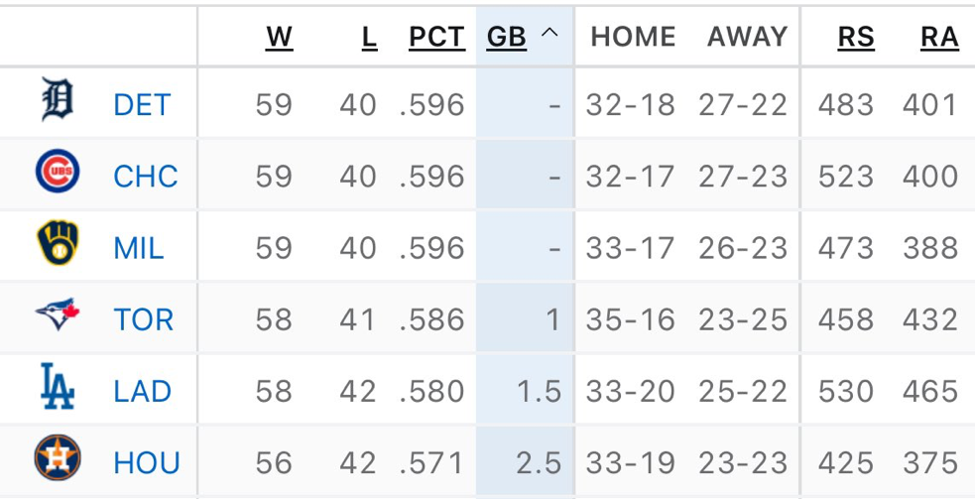Click the Chicago Cubs team logo
975x499 pixels.
(x=58, y=173)
